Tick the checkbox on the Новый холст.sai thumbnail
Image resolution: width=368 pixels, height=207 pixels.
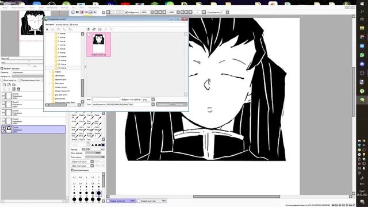(x=89, y=34)
